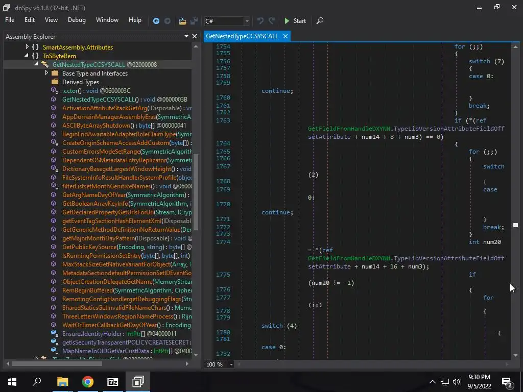Expand Base Type and Interfaces folder
This screenshot has height=392, width=523.
pyautogui.click(x=46, y=73)
